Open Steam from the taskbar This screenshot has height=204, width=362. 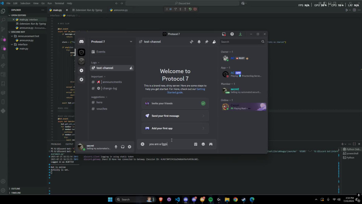[x=244, y=199]
